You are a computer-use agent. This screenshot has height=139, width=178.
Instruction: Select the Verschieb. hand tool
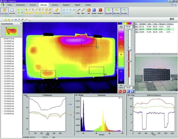tap(5, 11)
